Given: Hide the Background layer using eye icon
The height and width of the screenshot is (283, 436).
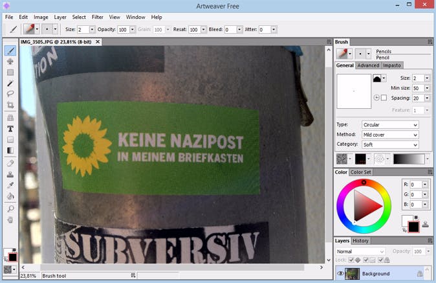Looking at the screenshot, I should tap(340, 273).
